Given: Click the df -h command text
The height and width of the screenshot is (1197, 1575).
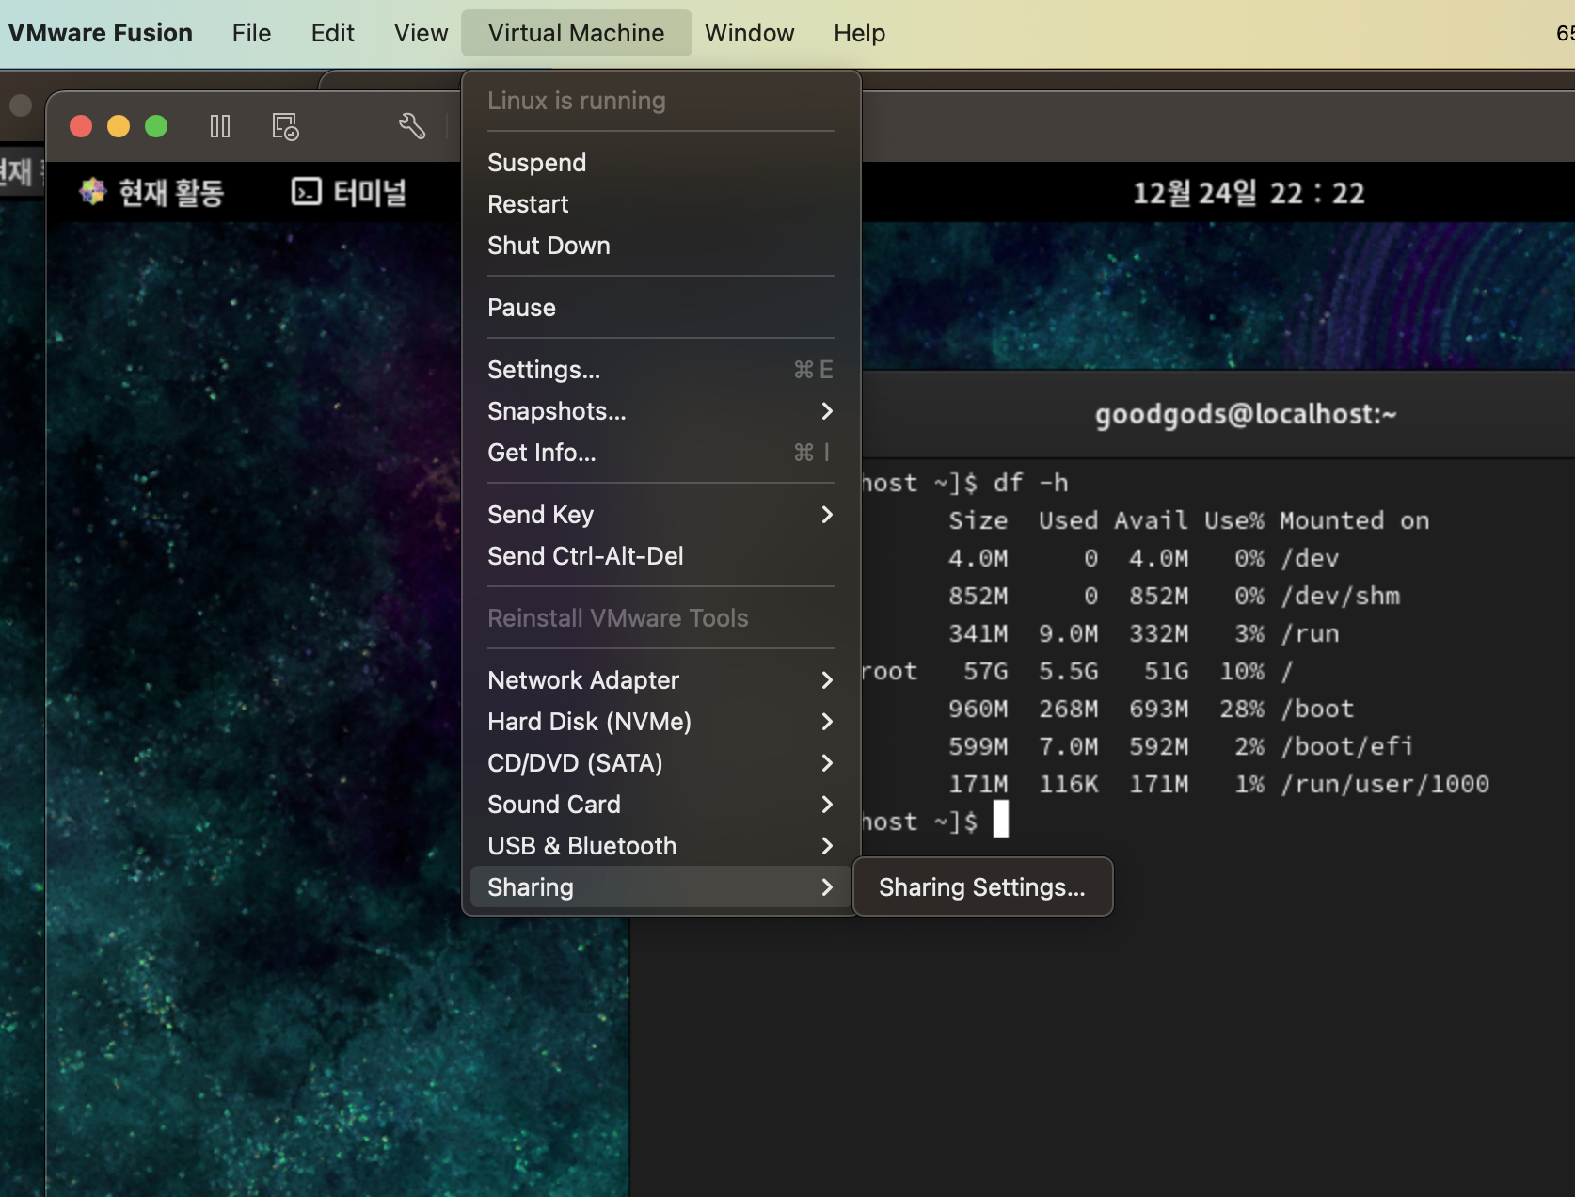Looking at the screenshot, I should 1030,483.
